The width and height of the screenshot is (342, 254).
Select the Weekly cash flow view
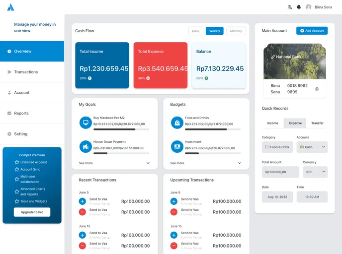tap(215, 31)
